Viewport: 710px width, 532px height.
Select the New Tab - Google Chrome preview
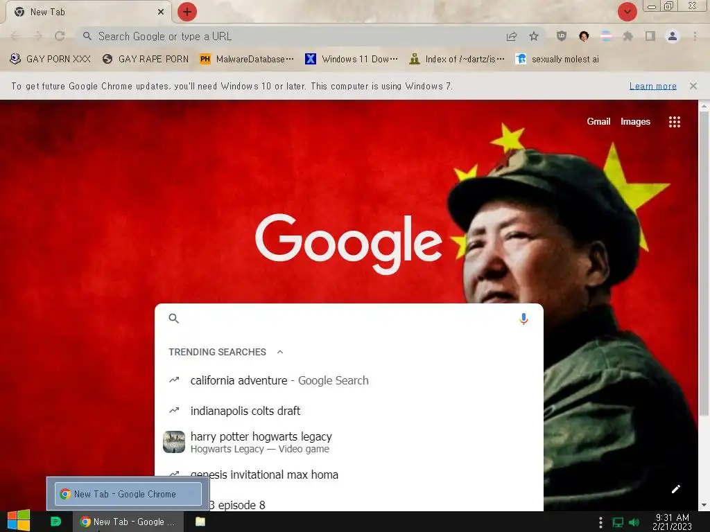coord(128,494)
